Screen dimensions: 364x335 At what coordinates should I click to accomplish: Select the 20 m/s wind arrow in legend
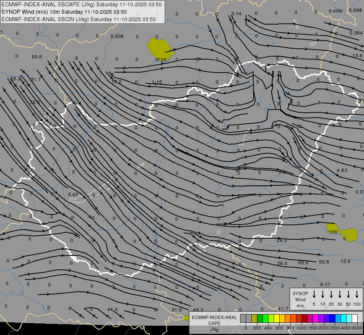tap(331, 294)
